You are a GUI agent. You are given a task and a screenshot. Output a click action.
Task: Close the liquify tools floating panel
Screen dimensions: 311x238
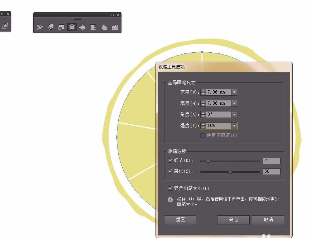click(x=118, y=15)
